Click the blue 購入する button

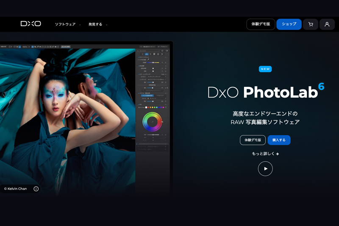pyautogui.click(x=279, y=140)
